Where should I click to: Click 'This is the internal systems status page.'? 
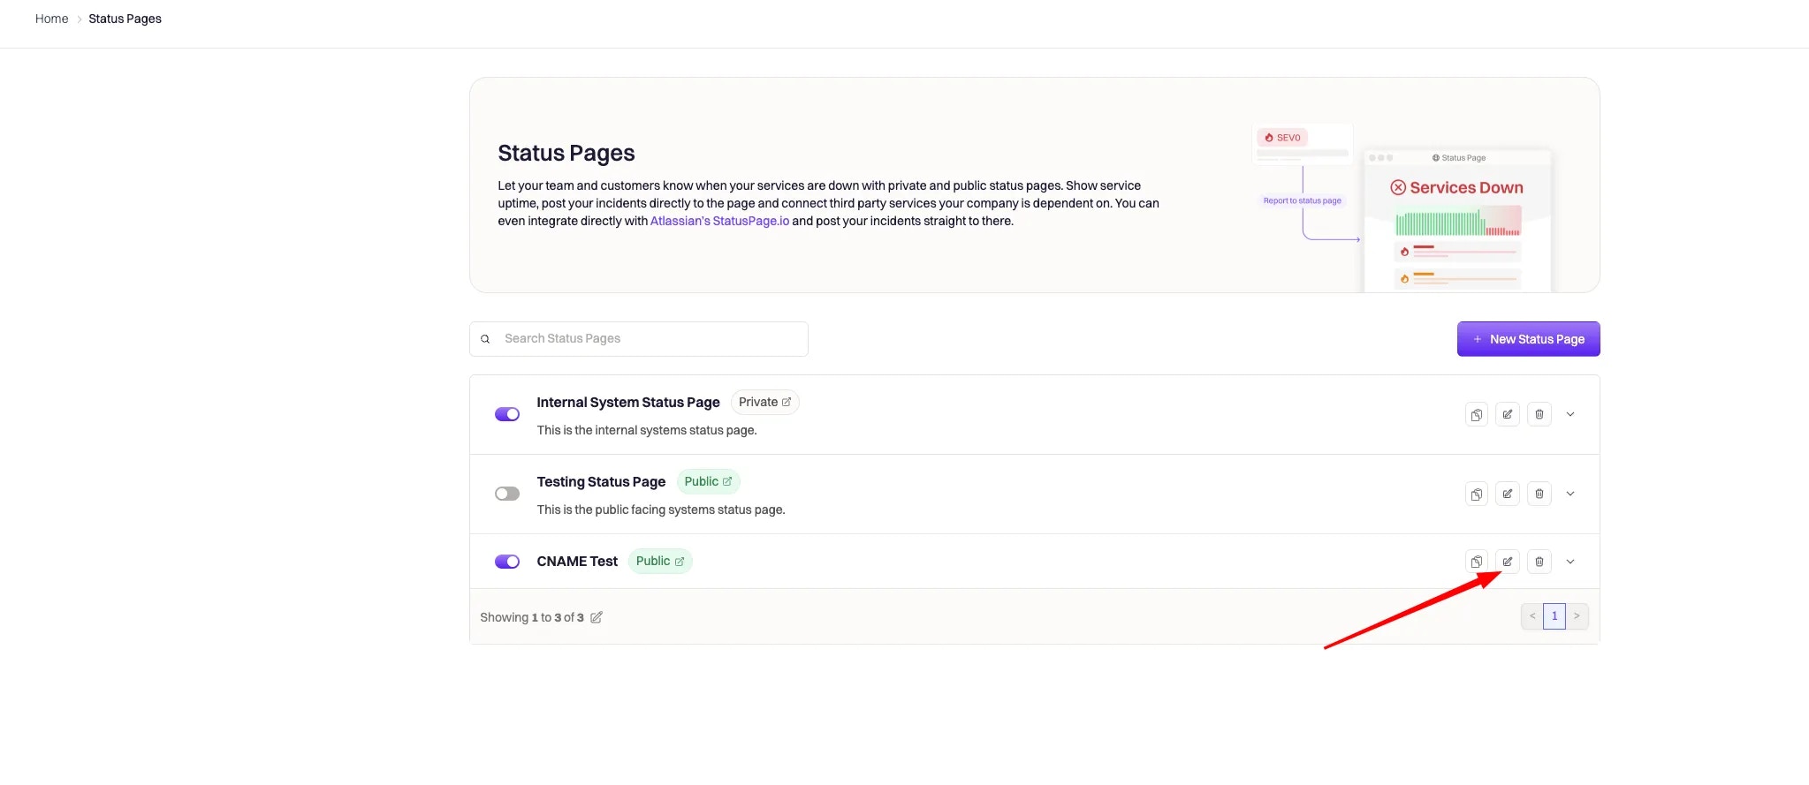647,430
